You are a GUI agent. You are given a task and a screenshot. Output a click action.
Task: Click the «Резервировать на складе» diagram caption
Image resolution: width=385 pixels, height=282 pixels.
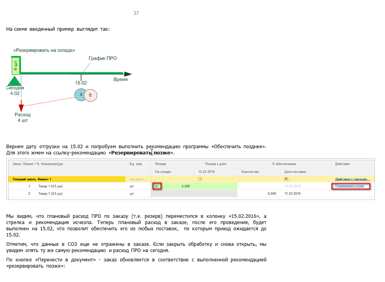click(44, 50)
